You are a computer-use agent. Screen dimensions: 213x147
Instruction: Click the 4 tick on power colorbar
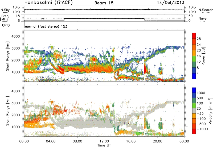[198, 73]
